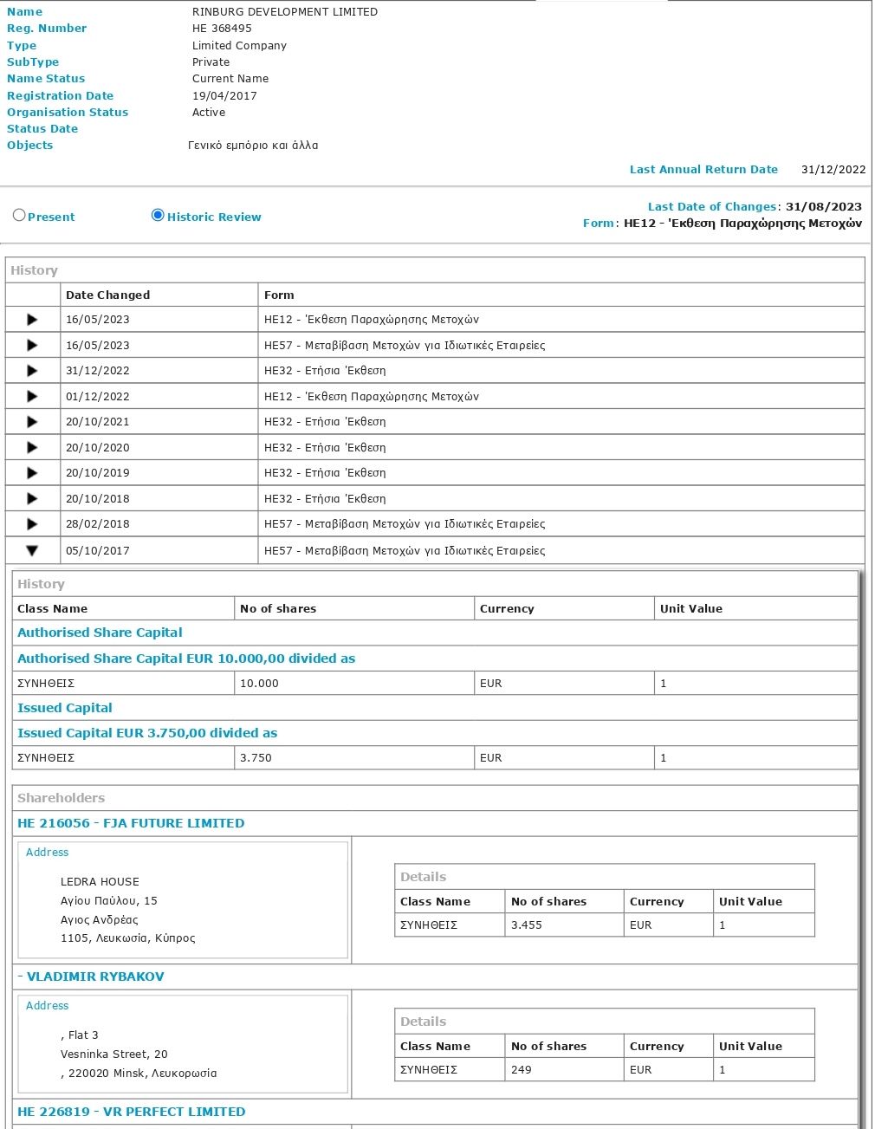The height and width of the screenshot is (1129, 875).
Task: Click the Form HE12 header value
Action: [x=742, y=224]
